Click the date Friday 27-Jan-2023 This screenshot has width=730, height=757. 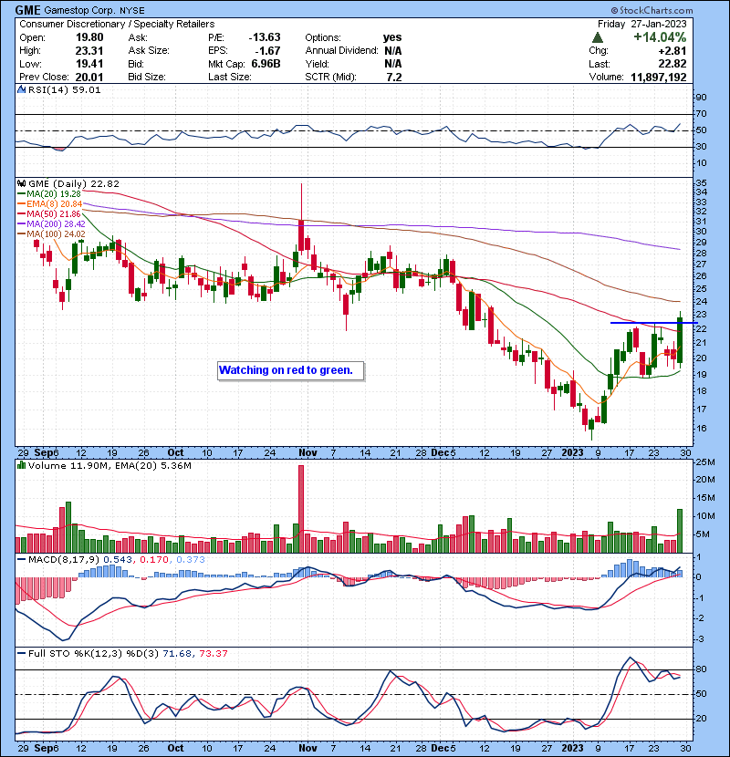click(x=641, y=24)
